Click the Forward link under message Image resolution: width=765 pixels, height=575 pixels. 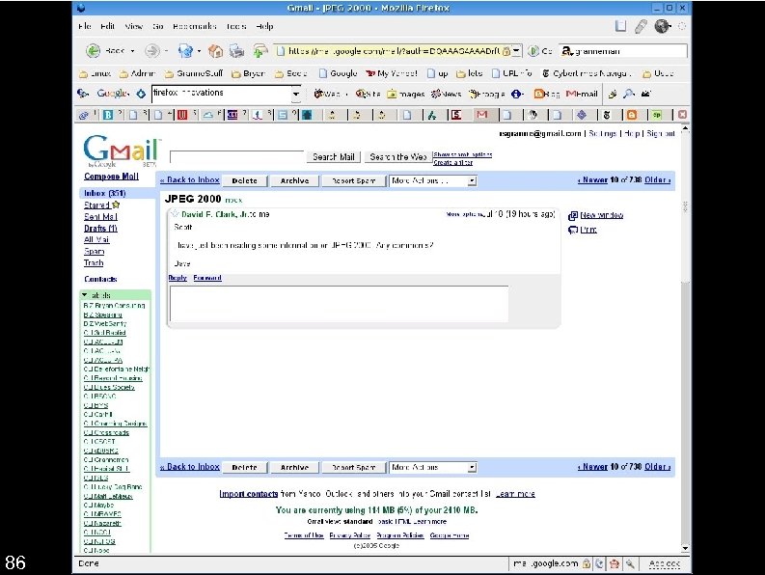pyautogui.click(x=207, y=278)
